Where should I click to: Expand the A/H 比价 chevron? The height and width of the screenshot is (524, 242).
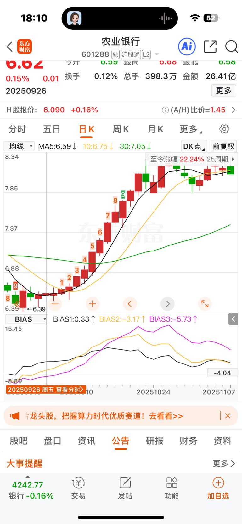click(234, 110)
